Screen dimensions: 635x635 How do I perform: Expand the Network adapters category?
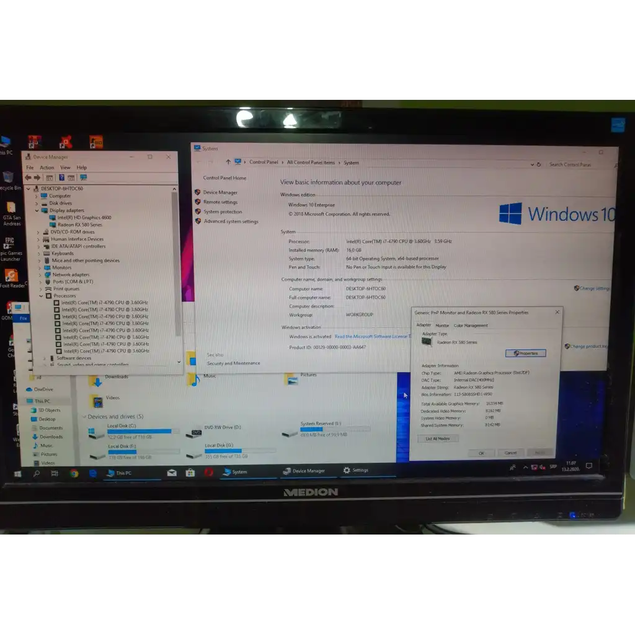tap(40, 275)
